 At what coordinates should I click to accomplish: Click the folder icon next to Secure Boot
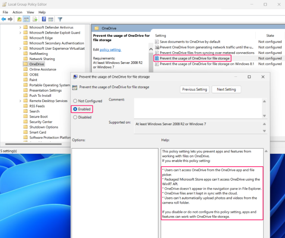[25, 116]
